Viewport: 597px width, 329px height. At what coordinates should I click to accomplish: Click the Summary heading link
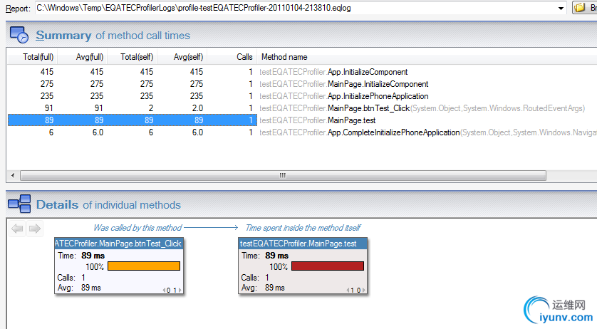click(x=63, y=36)
